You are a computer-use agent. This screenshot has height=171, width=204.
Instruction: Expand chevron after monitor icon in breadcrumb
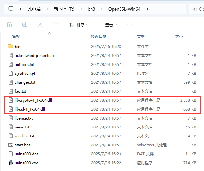point(20,9)
